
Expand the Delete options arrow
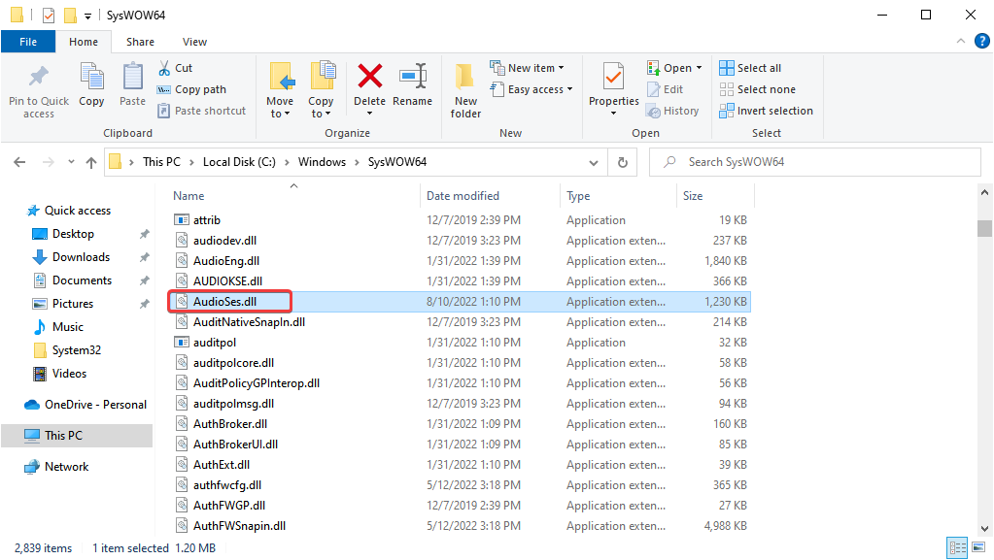coord(369,114)
